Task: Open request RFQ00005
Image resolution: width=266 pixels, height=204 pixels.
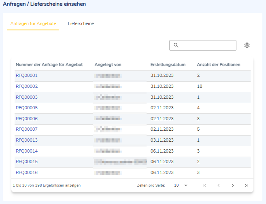Action: (x=27, y=108)
